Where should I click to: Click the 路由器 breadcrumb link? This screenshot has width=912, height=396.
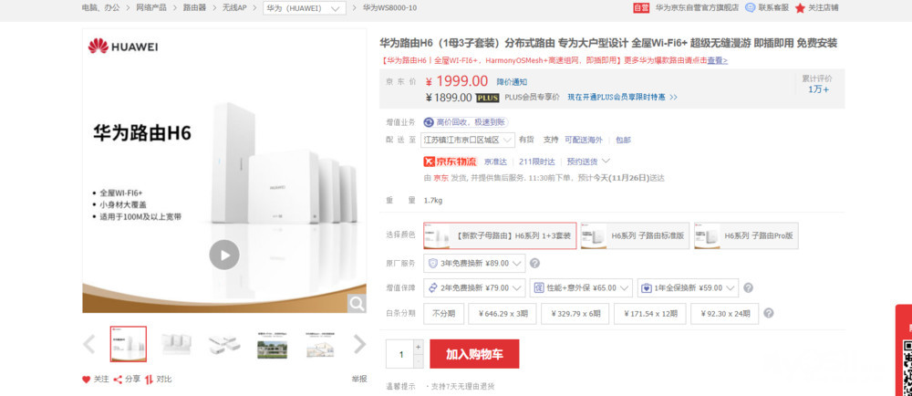point(194,8)
